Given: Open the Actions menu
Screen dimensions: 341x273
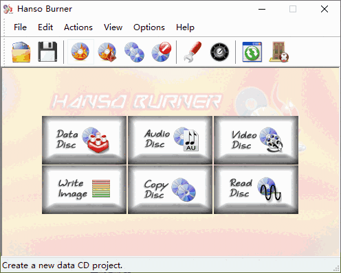Looking at the screenshot, I should click(x=78, y=27).
